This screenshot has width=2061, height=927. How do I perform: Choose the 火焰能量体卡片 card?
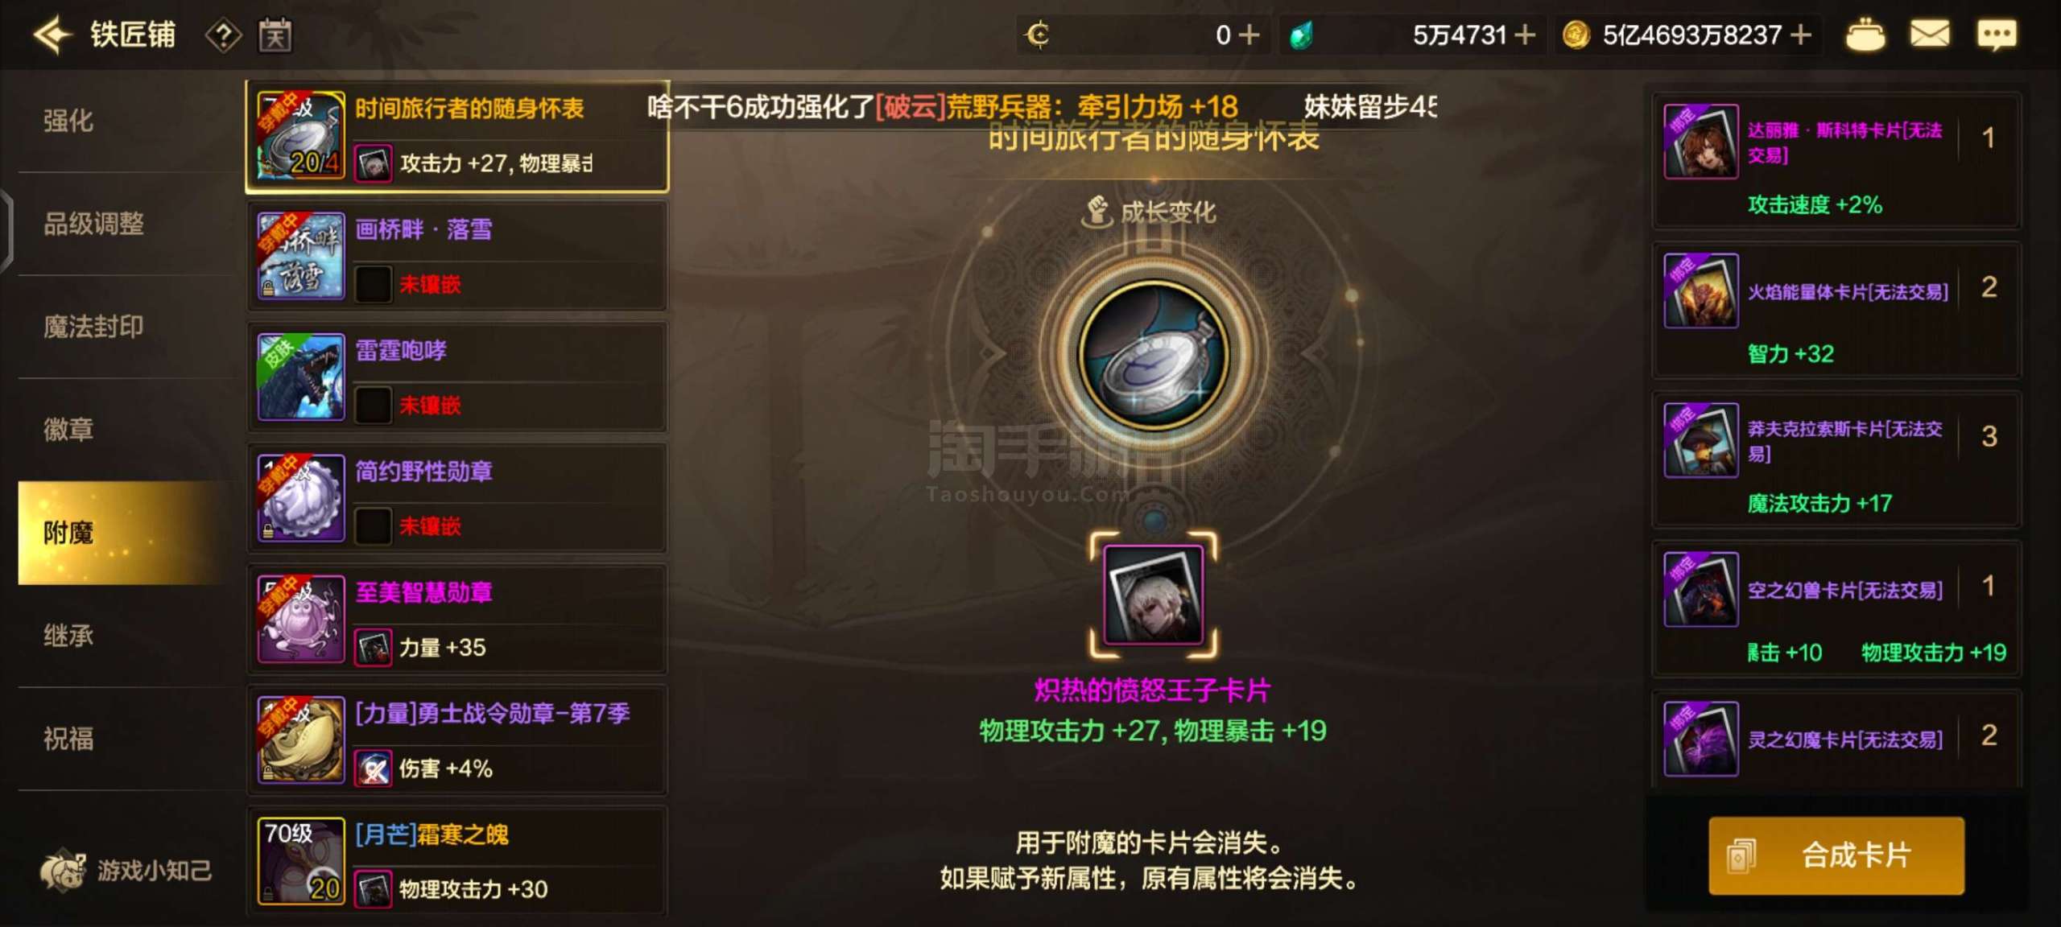click(1836, 311)
